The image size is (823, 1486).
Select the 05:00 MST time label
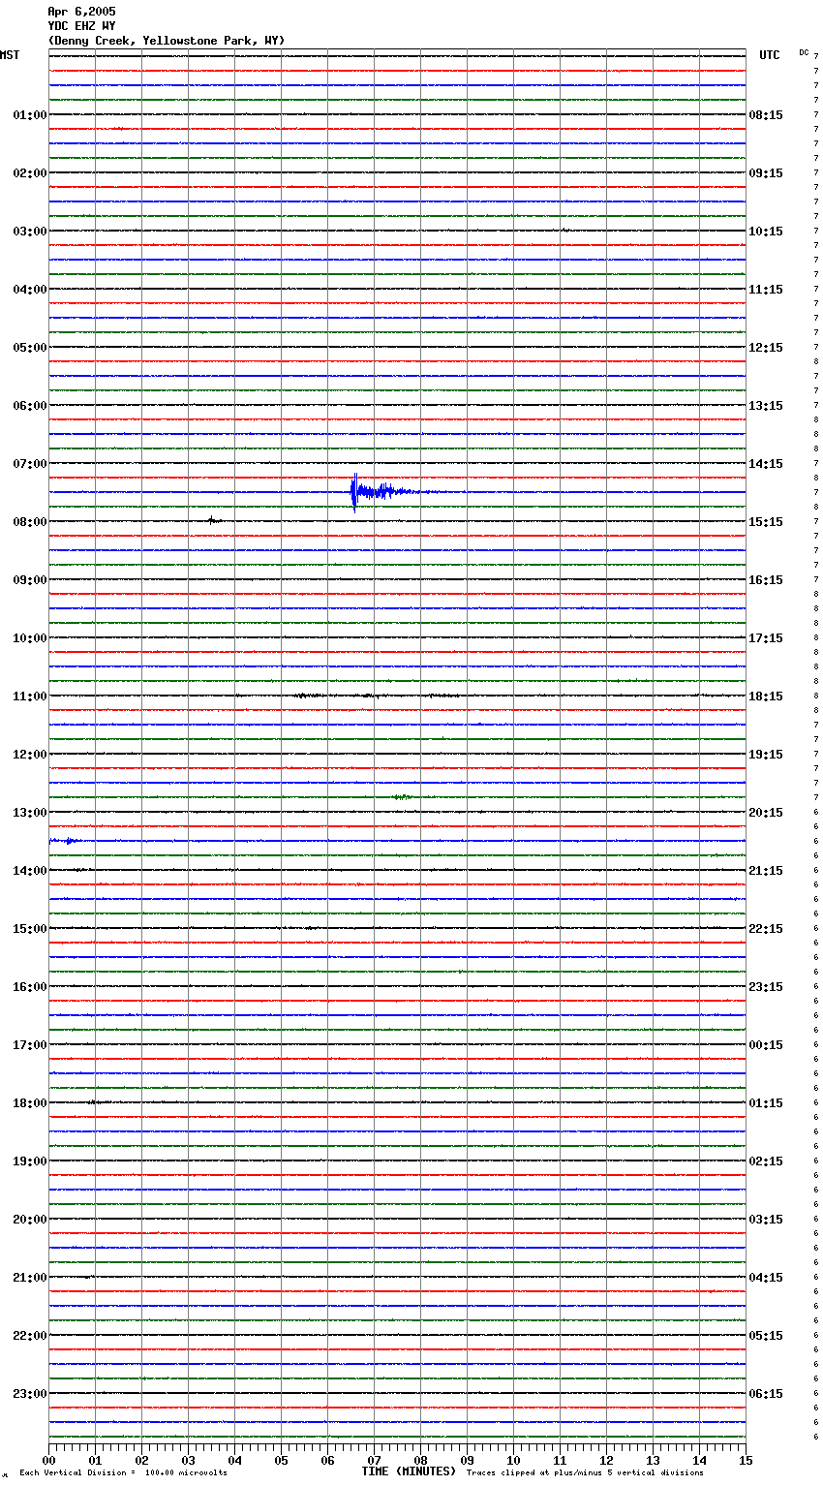[x=30, y=348]
